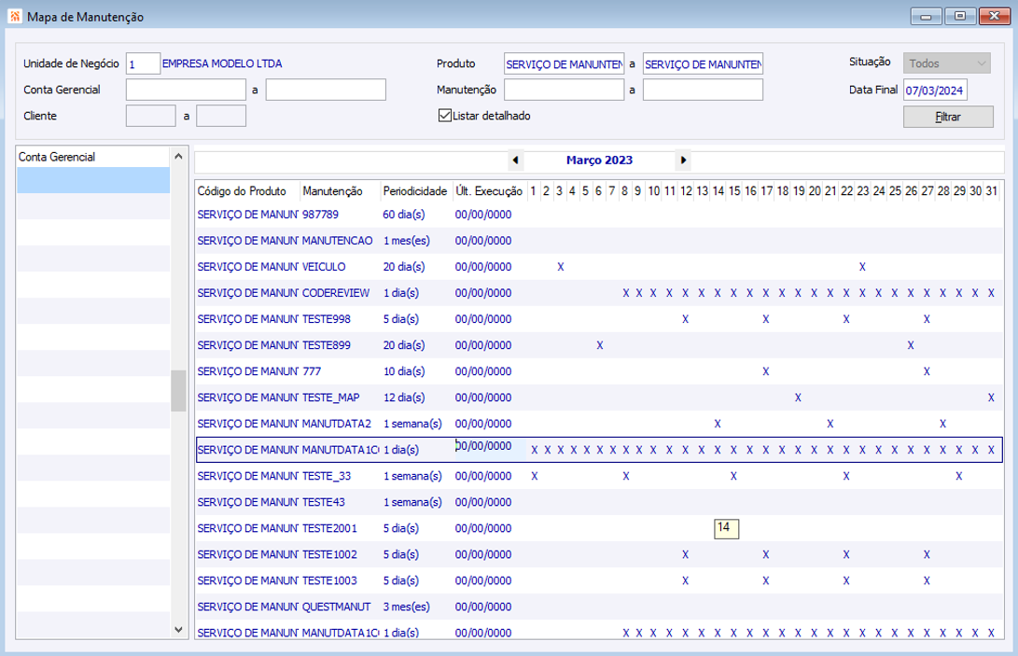The height and width of the screenshot is (656, 1018).
Task: Click the Últ. Execução column header
Action: [x=489, y=191]
